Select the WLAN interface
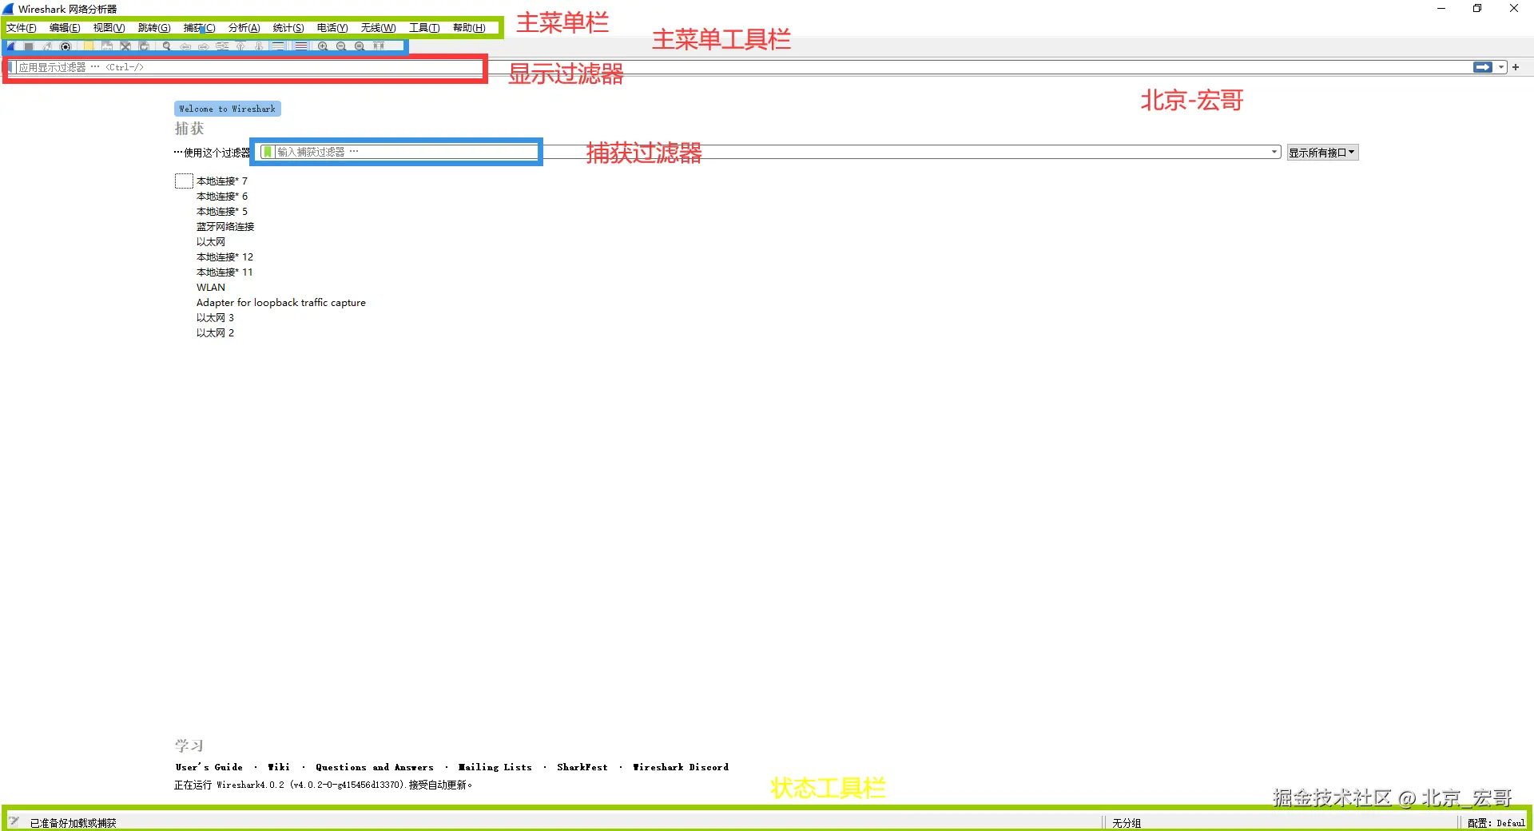 [x=211, y=288]
